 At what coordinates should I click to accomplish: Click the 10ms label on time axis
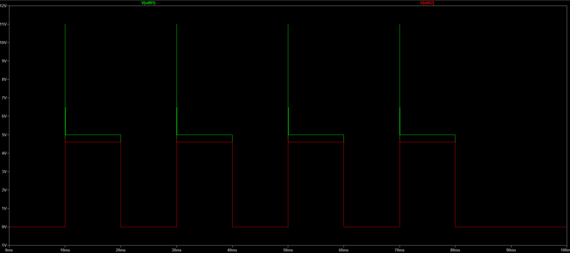click(x=65, y=250)
